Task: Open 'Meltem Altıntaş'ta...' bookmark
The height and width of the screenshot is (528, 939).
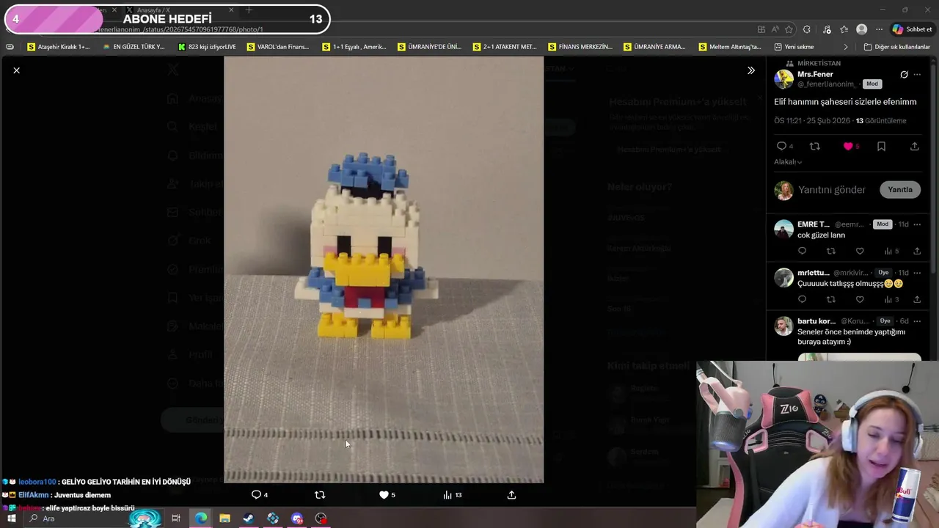Action: (730, 47)
